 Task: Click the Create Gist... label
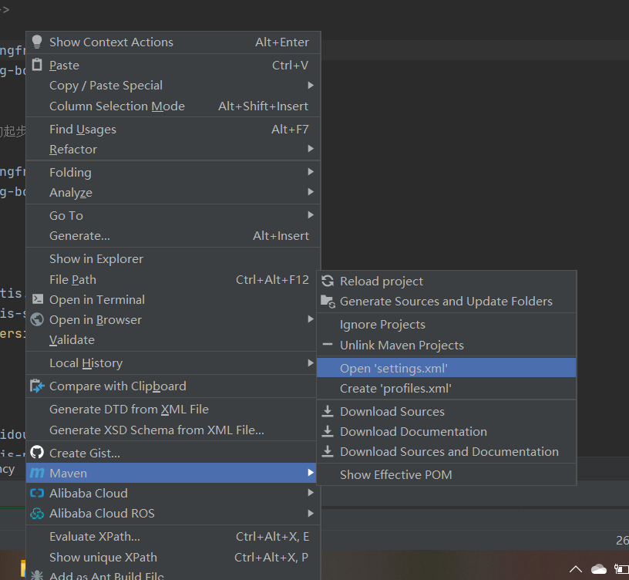(x=85, y=453)
